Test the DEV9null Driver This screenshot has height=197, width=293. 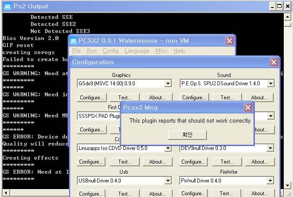227,162
